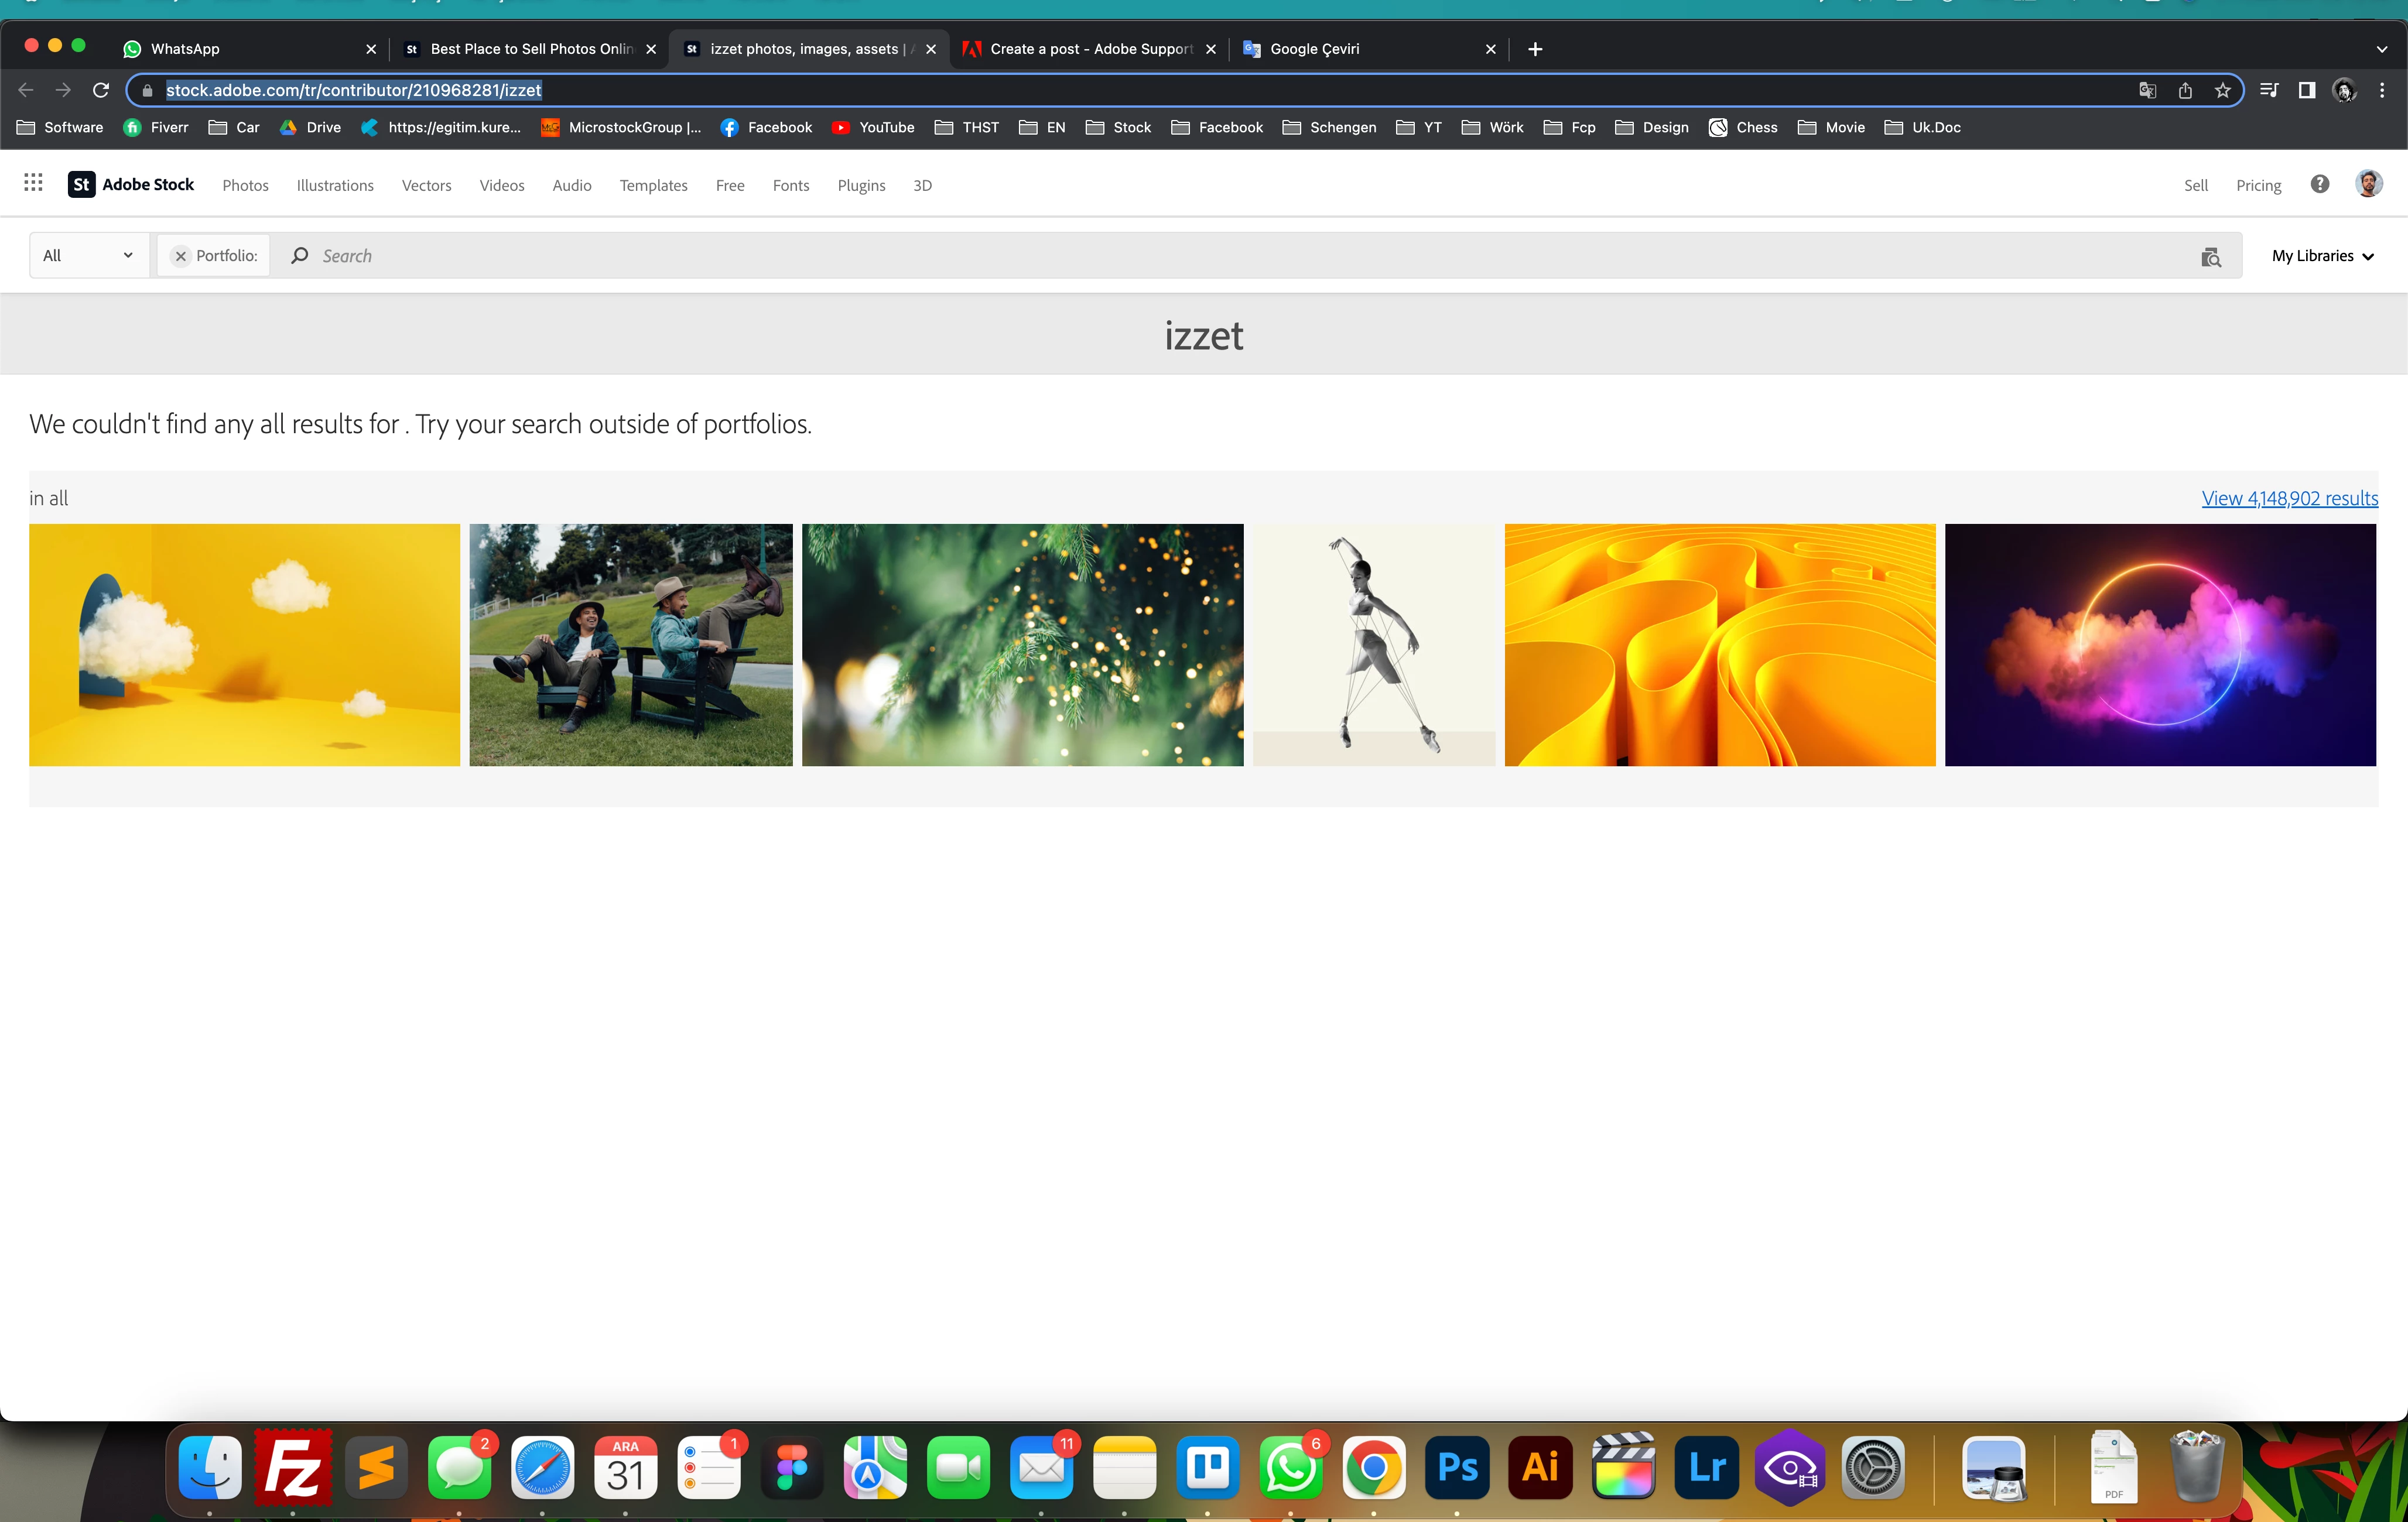Click the Adobe Stock logo

(x=131, y=185)
